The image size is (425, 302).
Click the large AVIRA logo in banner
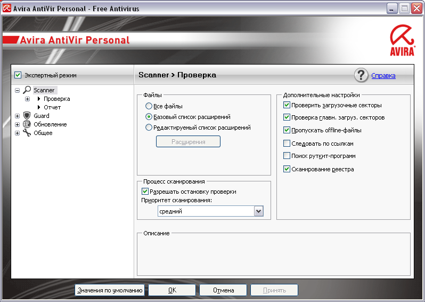click(x=402, y=40)
